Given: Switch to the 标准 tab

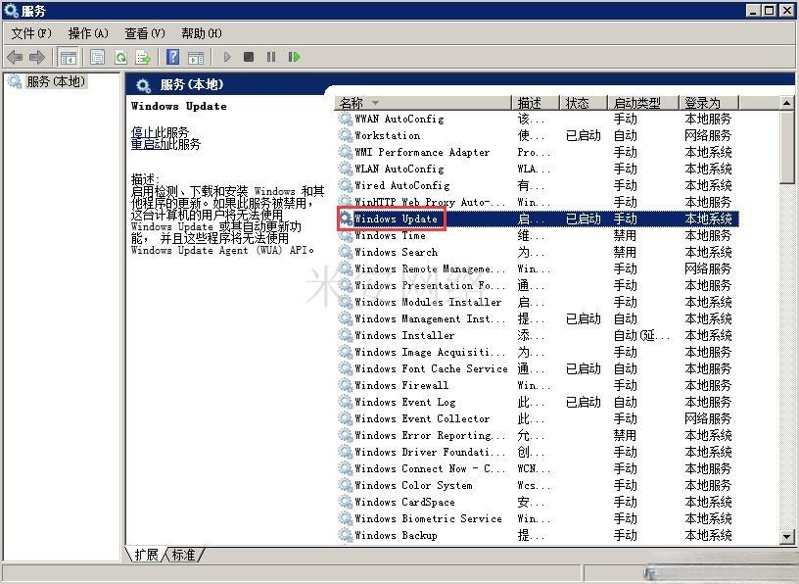Looking at the screenshot, I should [x=183, y=555].
